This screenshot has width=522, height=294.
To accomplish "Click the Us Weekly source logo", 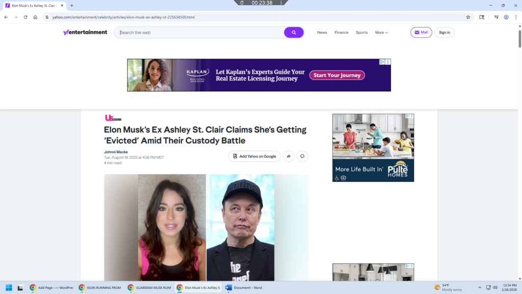I will pos(113,118).
